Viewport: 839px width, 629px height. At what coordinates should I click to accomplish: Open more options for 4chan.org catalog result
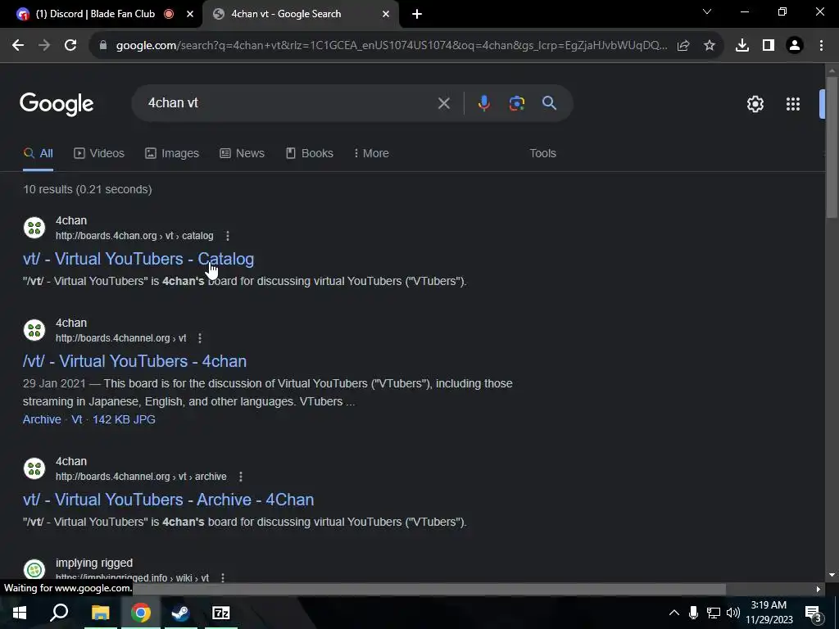(x=228, y=236)
